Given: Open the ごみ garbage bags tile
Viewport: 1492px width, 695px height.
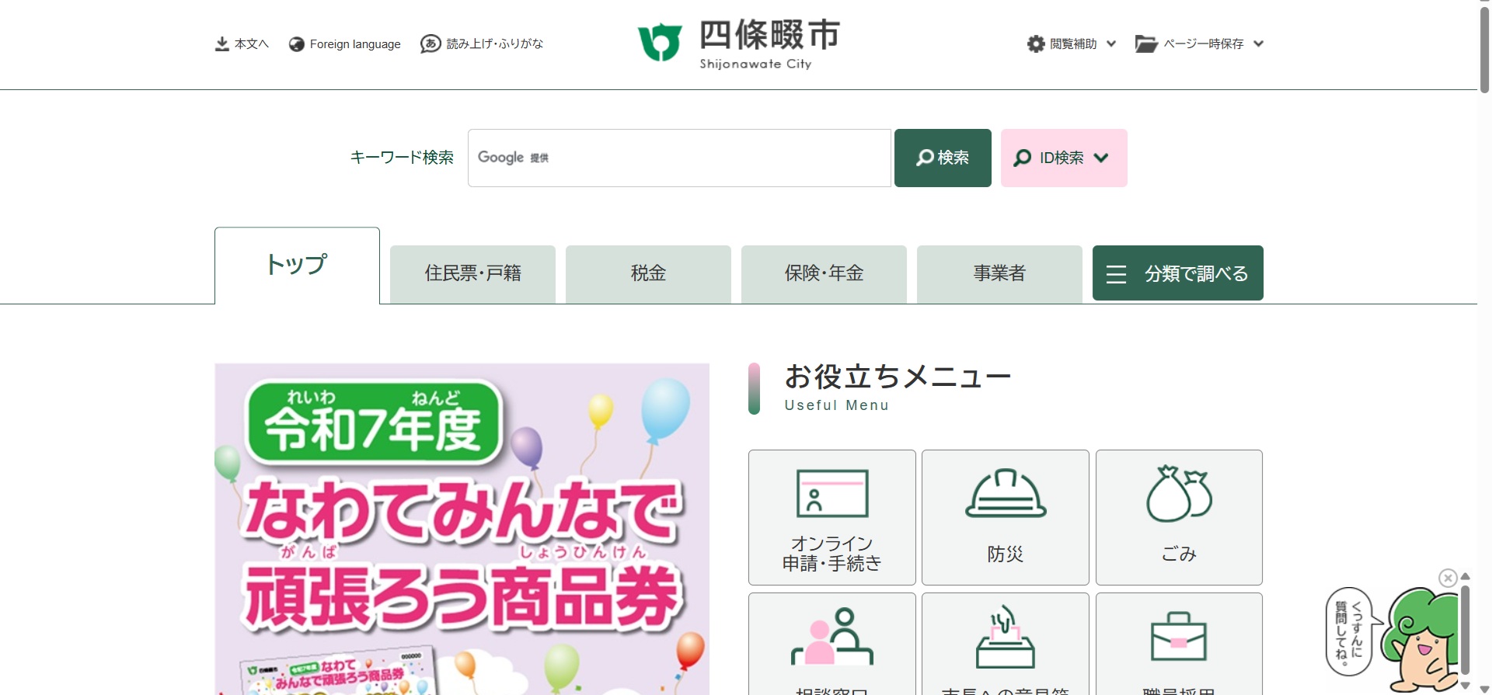Looking at the screenshot, I should [1179, 517].
